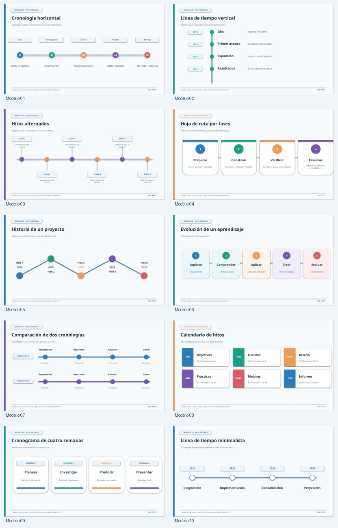Click the red circle numbered 05 on timeline
338x528 pixels.
pos(147,55)
